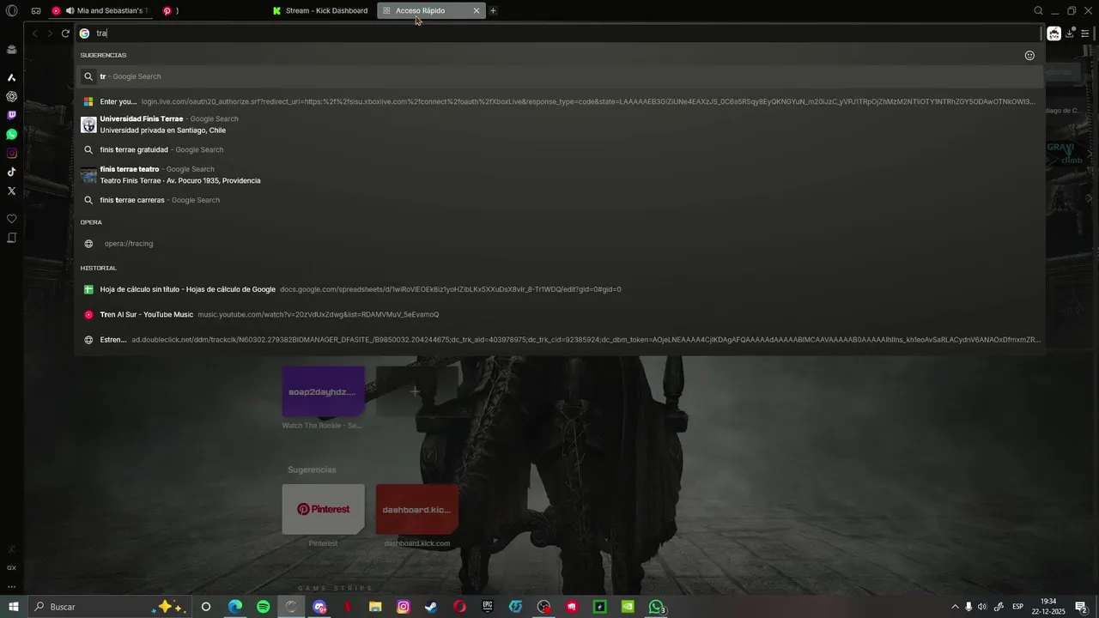Switch to Stream - Kick Dashboard tab

320,11
